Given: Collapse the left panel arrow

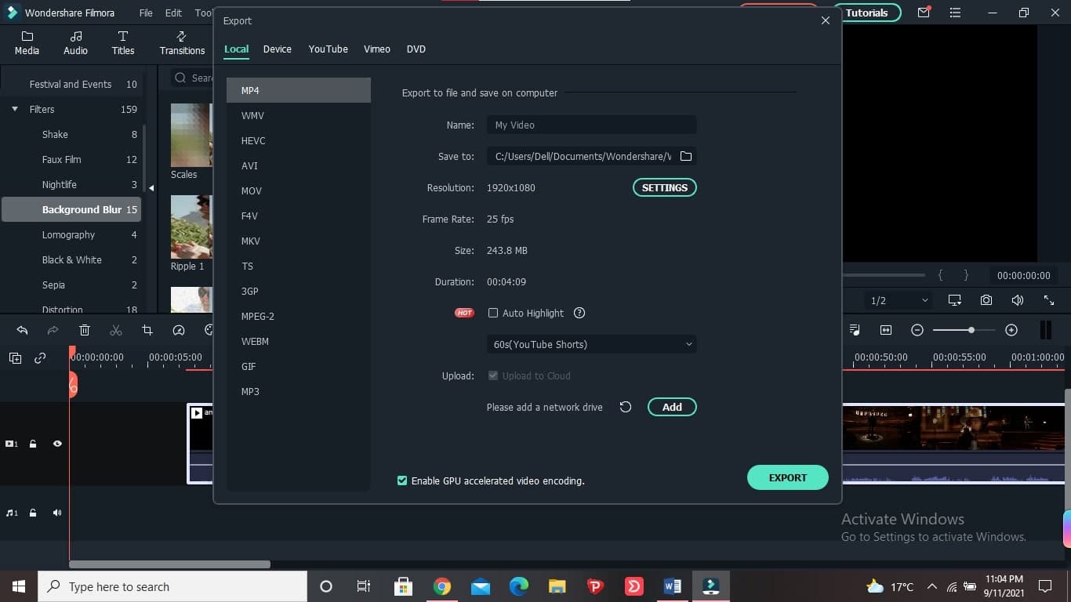Looking at the screenshot, I should tap(151, 188).
